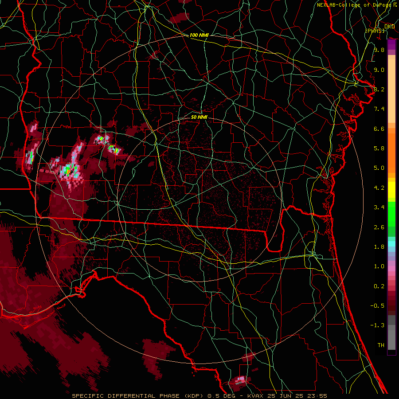This screenshot has height=399, width=399.
Task: Select the 1.0 value on the color scale
Action: [x=379, y=266]
